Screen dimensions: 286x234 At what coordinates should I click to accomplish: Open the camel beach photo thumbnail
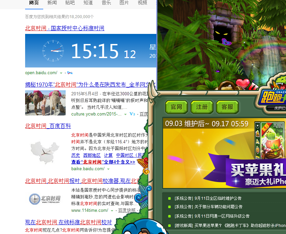click(x=45, y=103)
